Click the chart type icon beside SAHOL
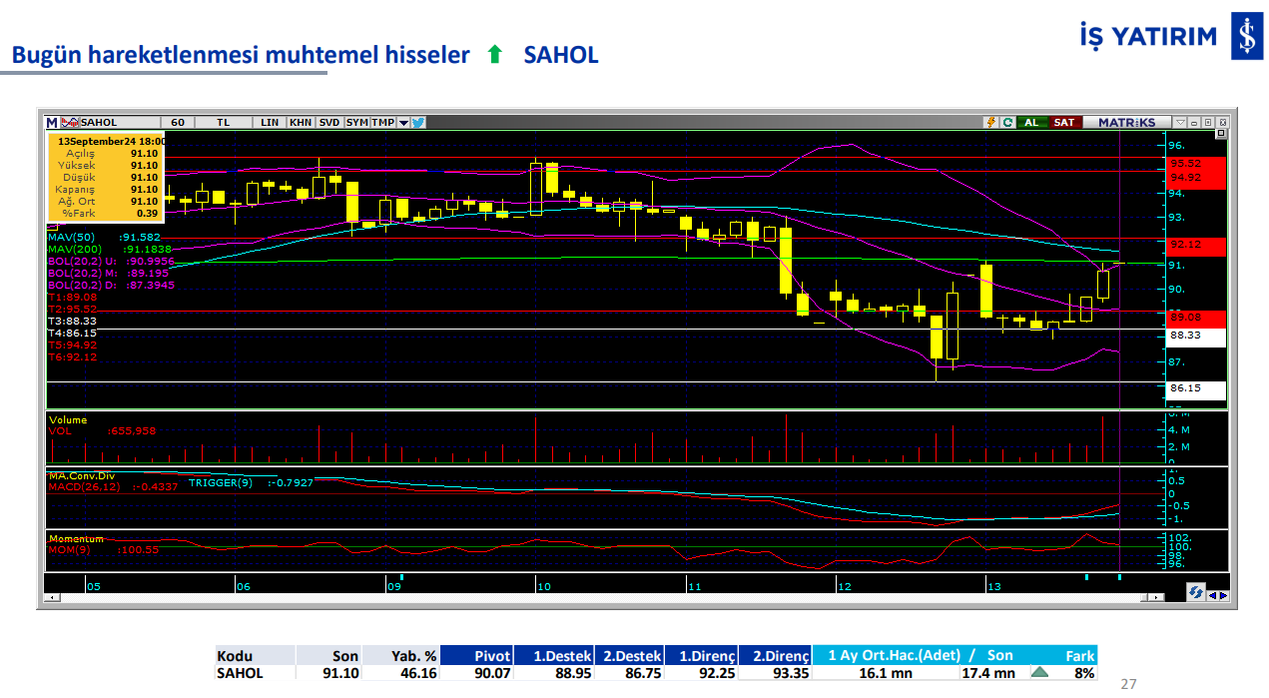The height and width of the screenshot is (698, 1269). click(x=69, y=123)
